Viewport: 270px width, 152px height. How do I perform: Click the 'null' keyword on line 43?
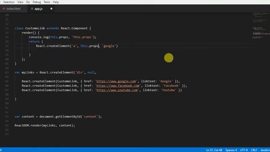[91, 72]
